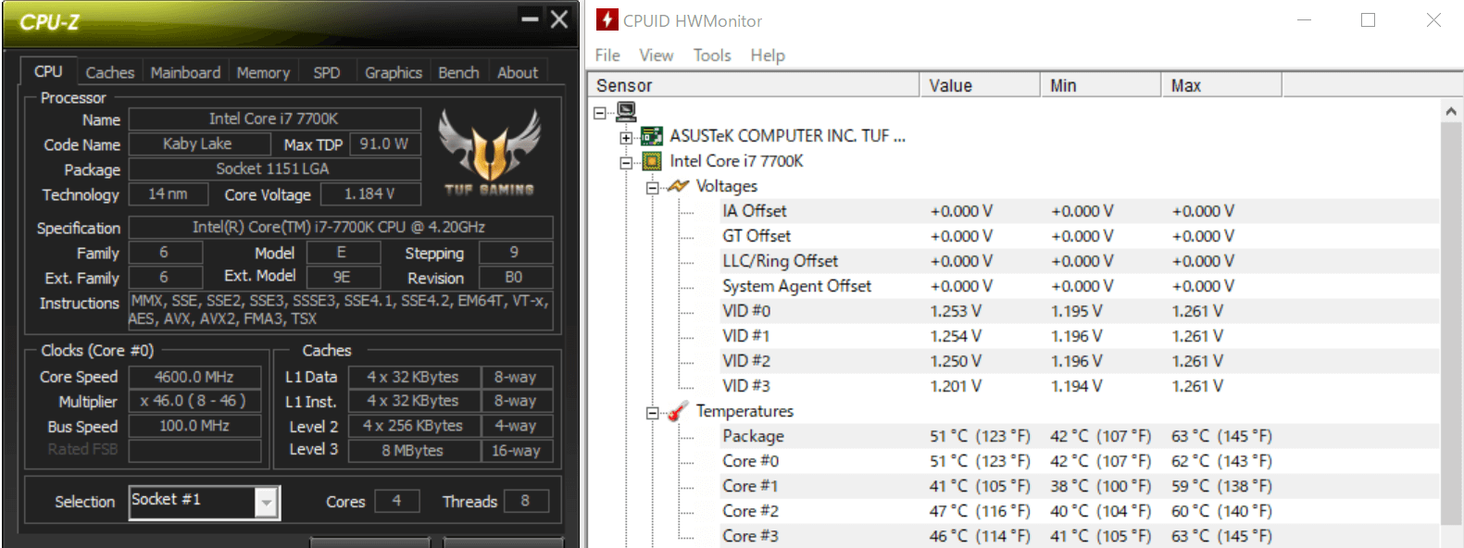Click the Bus Speed value 100.0 MHz

[194, 426]
